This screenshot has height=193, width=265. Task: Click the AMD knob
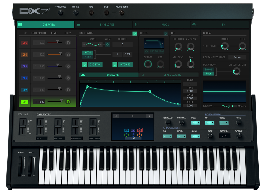[x=91, y=13]
